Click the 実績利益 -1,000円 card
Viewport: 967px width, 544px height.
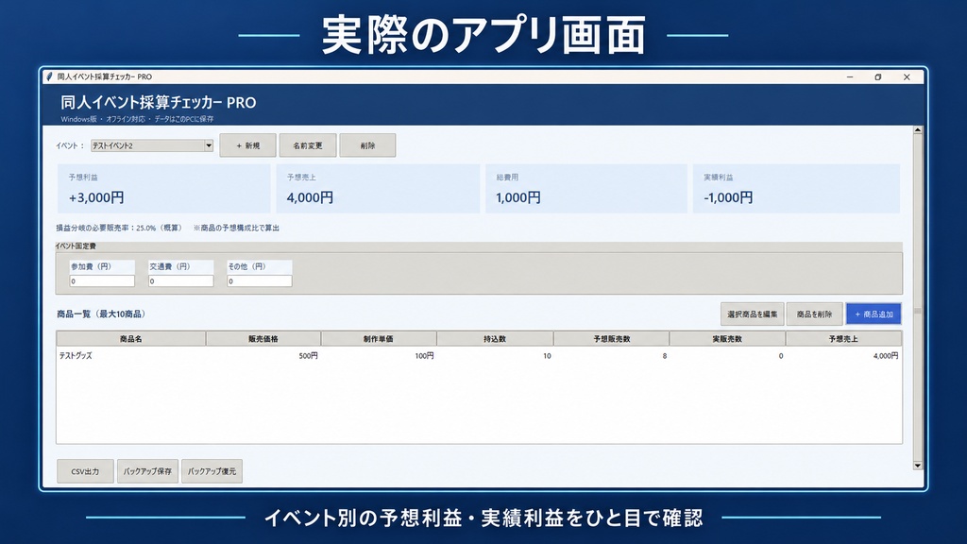796,189
